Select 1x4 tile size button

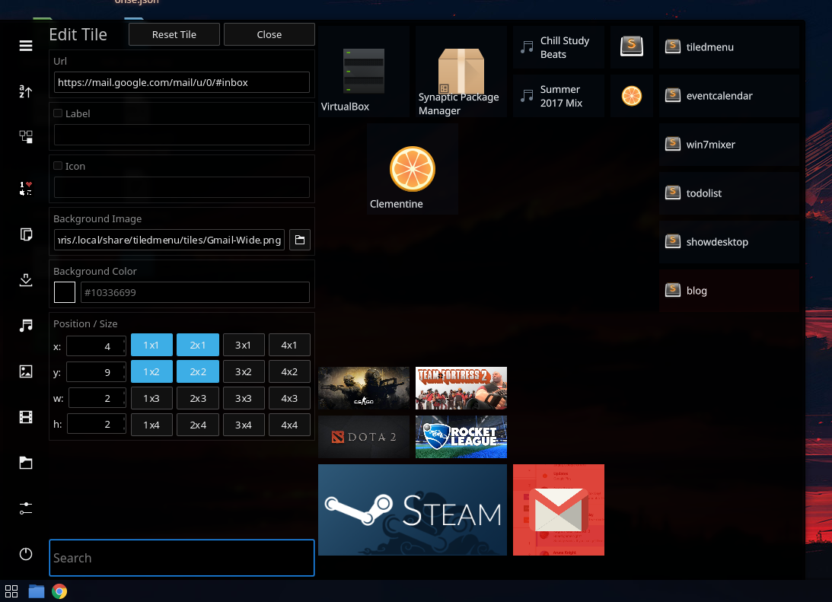coord(151,425)
